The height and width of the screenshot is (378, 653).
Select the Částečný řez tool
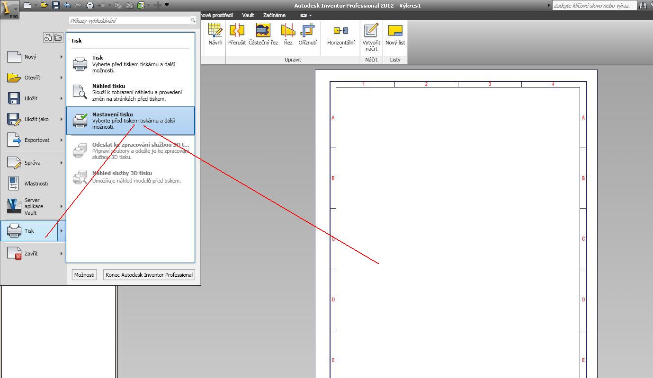[x=263, y=34]
